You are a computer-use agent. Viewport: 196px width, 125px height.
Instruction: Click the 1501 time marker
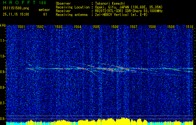(21, 27)
